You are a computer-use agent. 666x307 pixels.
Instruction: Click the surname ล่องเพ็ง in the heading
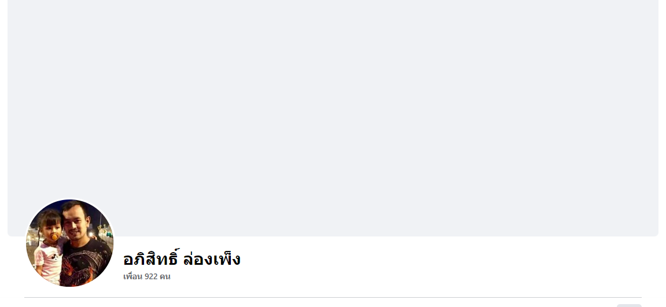pyautogui.click(x=212, y=258)
